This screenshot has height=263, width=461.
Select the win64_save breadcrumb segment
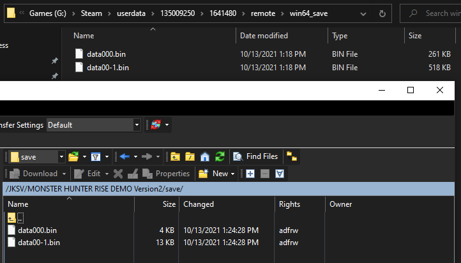308,13
